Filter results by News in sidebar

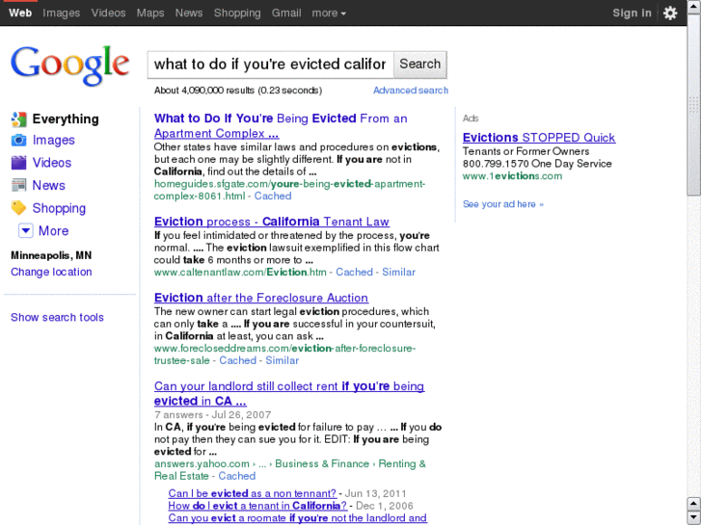(49, 185)
